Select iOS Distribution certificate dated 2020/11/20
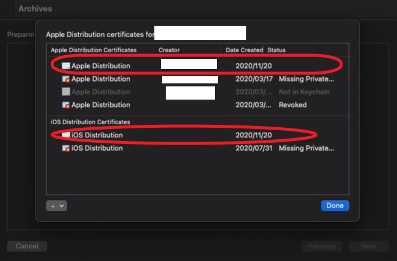Image resolution: width=397 pixels, height=261 pixels. (198, 135)
